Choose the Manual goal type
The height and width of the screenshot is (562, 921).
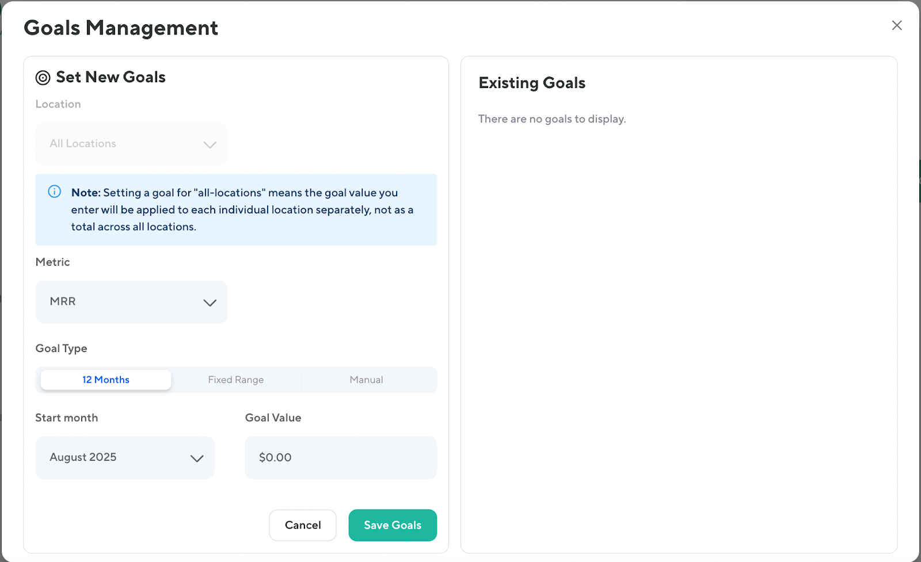pos(367,380)
